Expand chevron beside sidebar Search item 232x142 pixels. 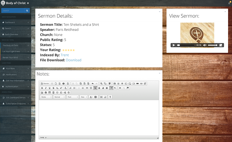pyautogui.click(x=28, y=28)
